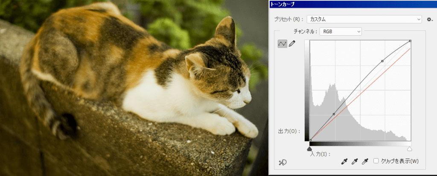
Task: Click the black input slider triangle
Action: click(310, 148)
